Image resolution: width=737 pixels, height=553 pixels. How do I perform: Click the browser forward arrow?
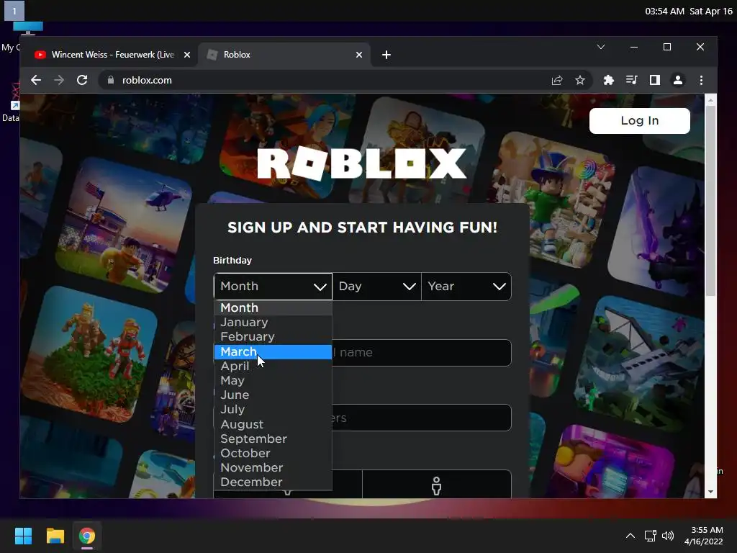click(x=59, y=80)
